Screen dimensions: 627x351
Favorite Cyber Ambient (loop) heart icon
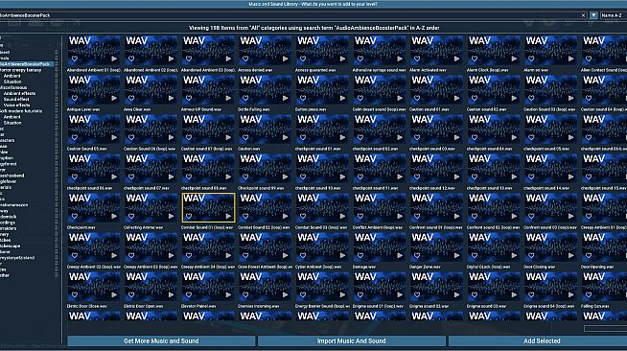pyautogui.click(x=303, y=255)
